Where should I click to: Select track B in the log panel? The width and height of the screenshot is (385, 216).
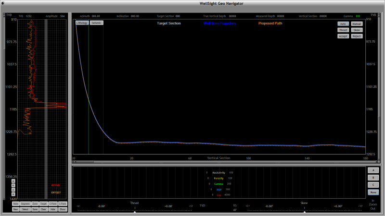(x=373, y=177)
